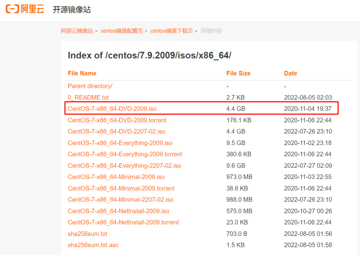Download CentOS-7-x86_64-Minimal-2009.iso

click(116, 177)
